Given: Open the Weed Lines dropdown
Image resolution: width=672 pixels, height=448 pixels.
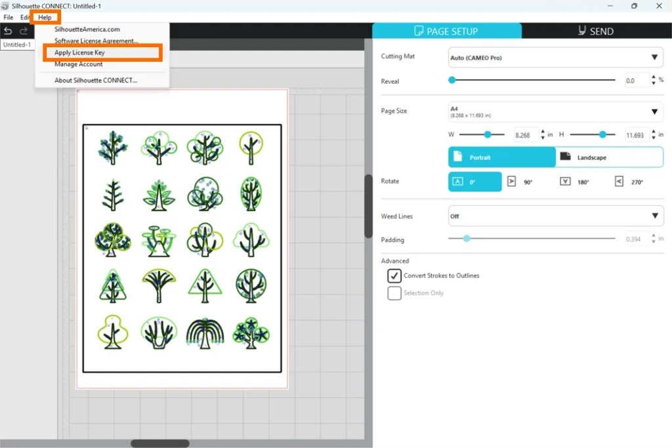Looking at the screenshot, I should click(x=555, y=216).
